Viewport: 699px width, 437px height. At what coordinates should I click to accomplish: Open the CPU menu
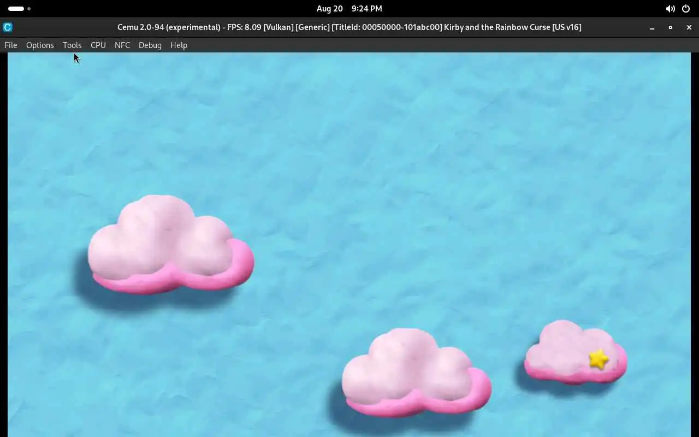point(98,45)
